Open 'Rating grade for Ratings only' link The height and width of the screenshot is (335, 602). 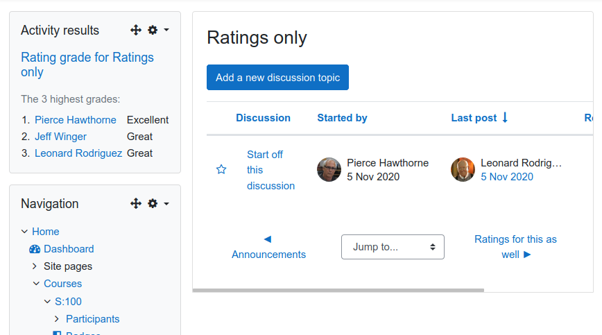coord(87,65)
